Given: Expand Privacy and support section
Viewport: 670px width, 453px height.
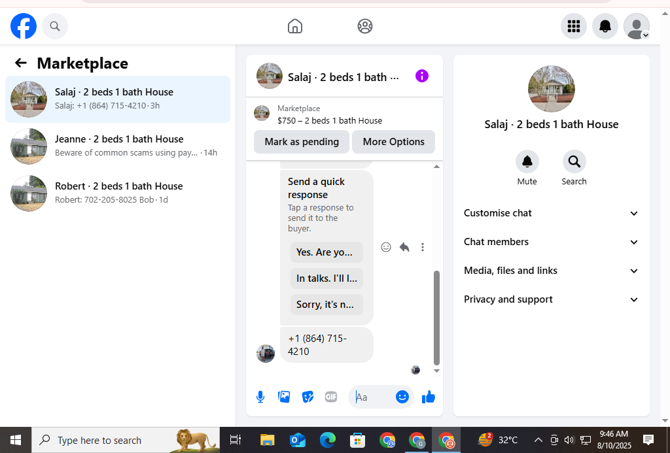Looking at the screenshot, I should click(551, 300).
